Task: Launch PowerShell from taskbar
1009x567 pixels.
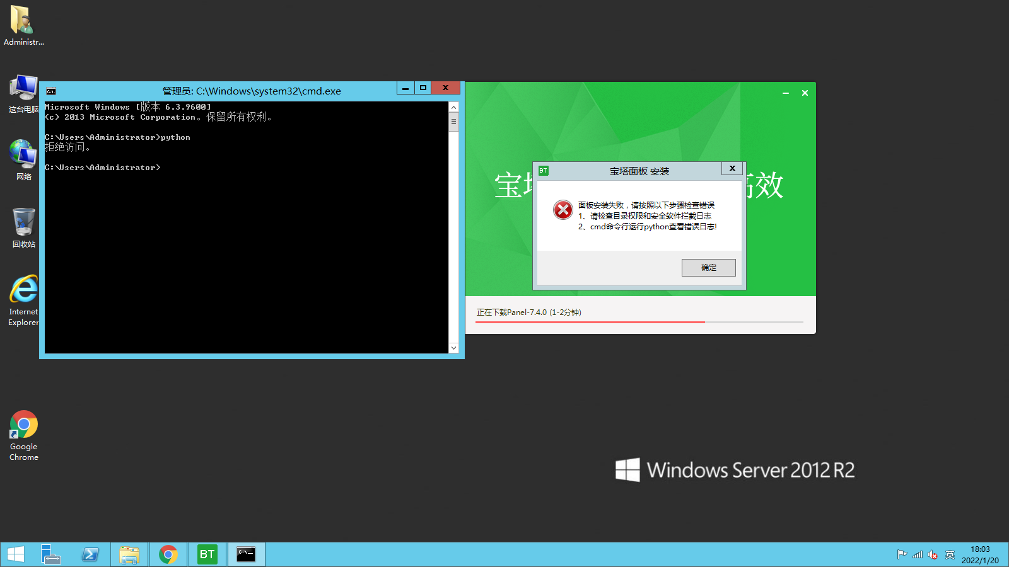Action: tap(90, 554)
